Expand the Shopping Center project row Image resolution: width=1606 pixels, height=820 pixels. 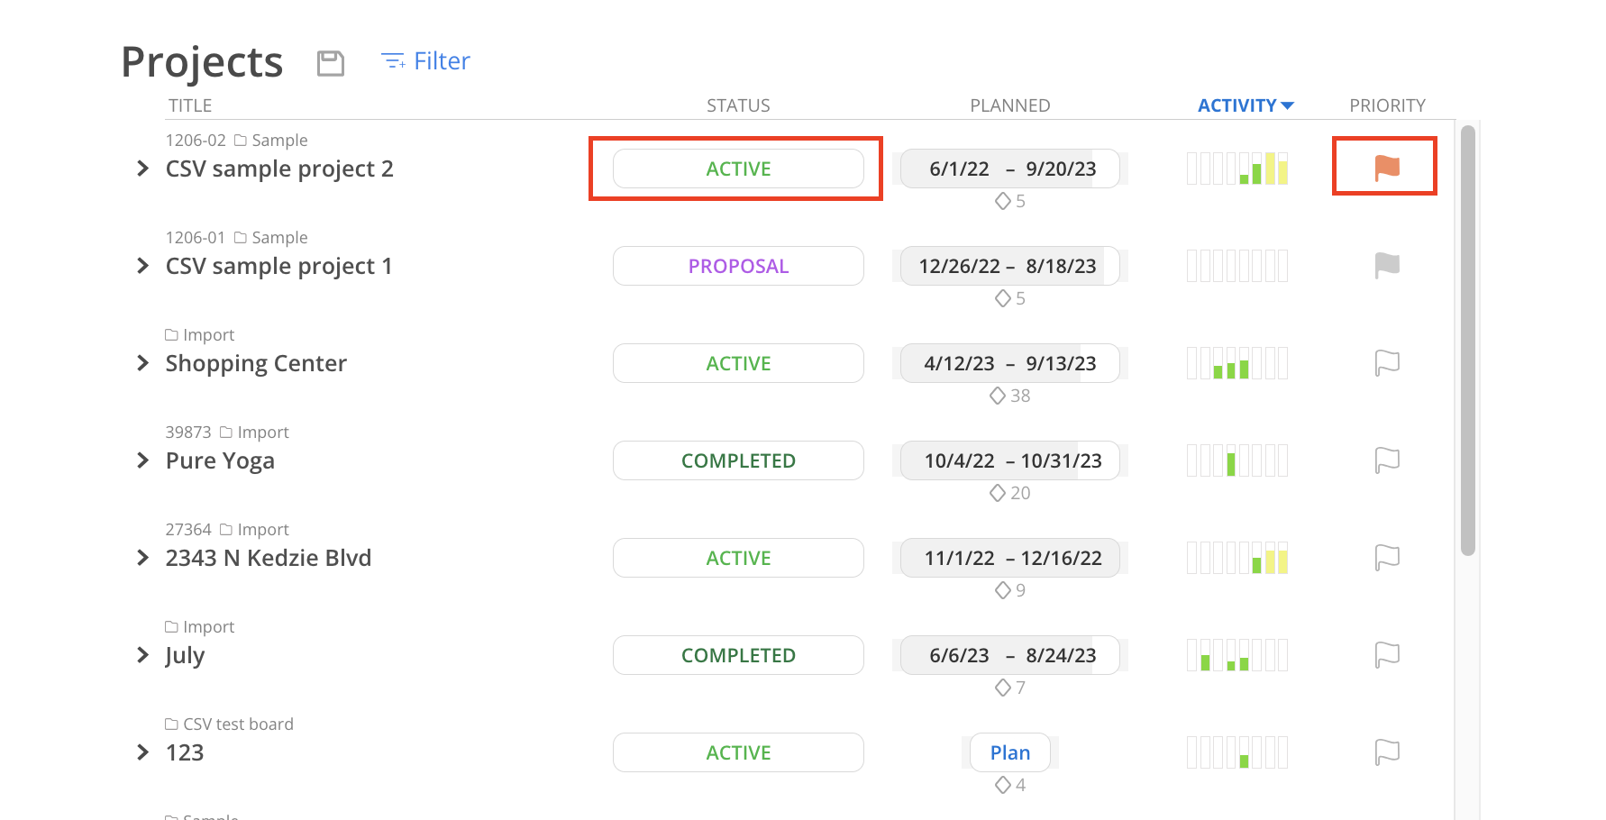click(142, 363)
